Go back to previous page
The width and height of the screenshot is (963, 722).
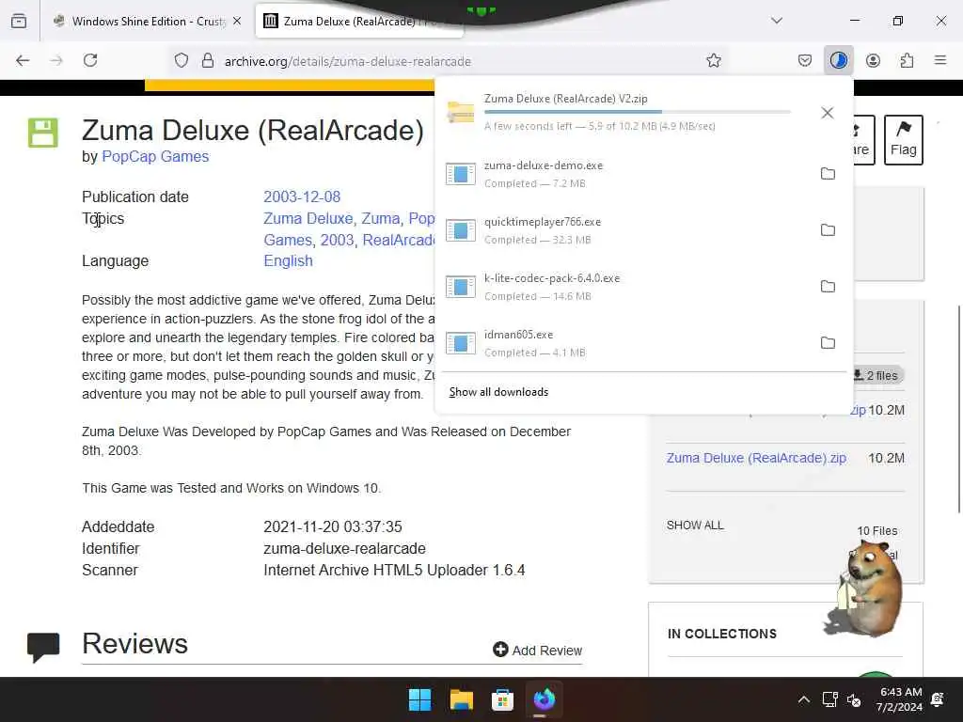23,60
